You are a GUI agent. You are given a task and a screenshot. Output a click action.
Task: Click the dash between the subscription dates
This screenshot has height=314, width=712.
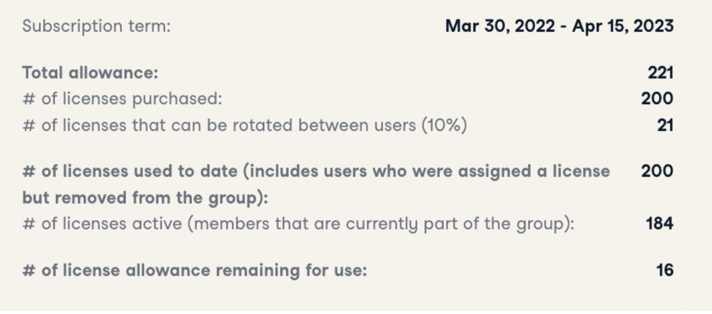[562, 27]
